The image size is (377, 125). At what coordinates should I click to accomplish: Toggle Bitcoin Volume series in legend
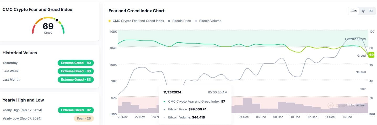tap(210, 21)
